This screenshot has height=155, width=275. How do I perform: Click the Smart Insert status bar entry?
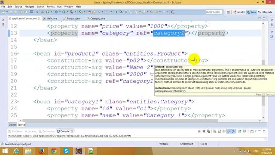186,144
